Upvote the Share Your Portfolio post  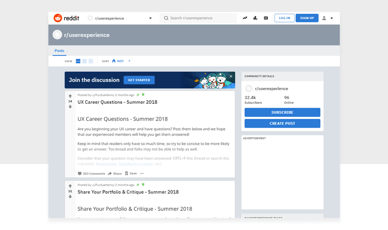(70, 186)
